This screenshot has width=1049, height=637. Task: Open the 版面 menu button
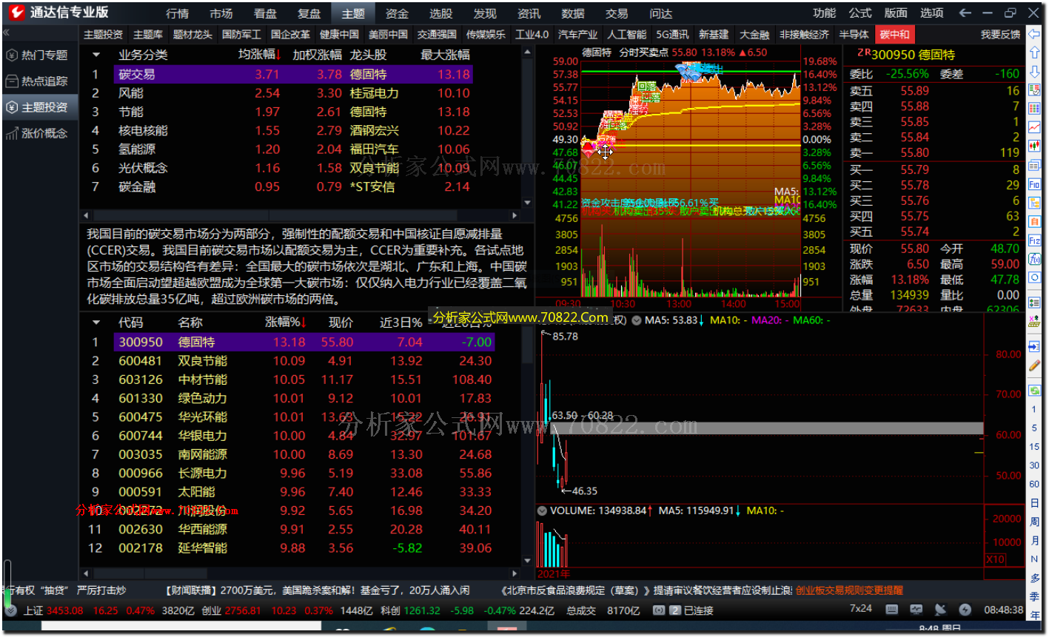coord(896,13)
